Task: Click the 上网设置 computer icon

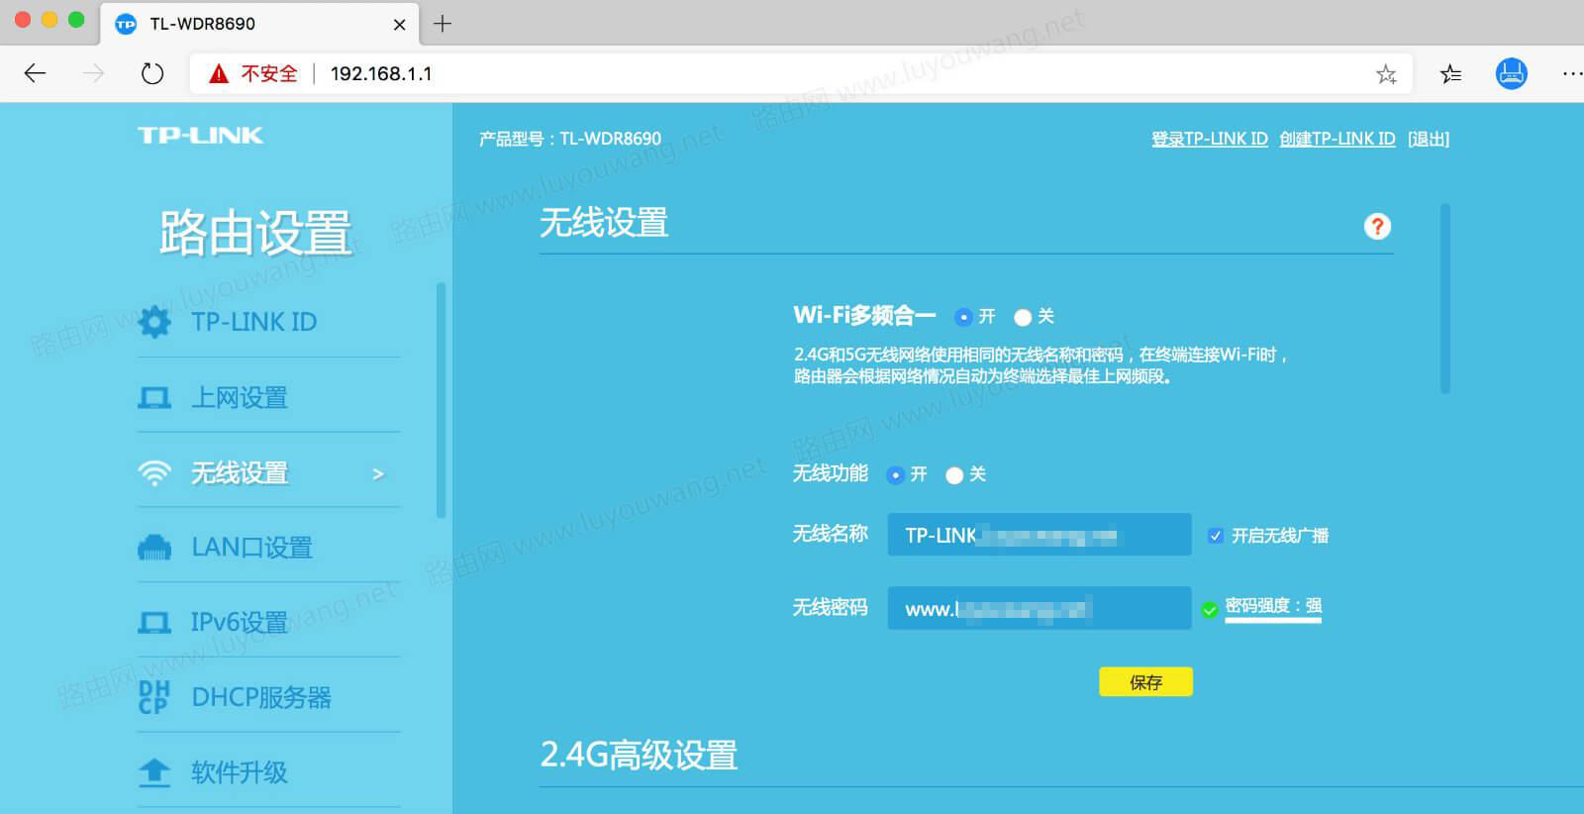Action: [x=154, y=398]
